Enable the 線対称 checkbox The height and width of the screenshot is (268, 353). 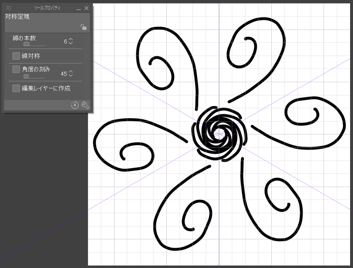(16, 56)
